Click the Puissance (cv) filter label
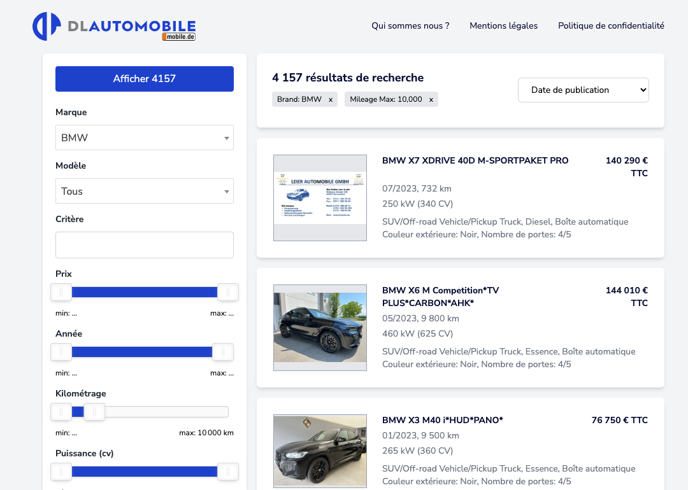 pyautogui.click(x=85, y=453)
